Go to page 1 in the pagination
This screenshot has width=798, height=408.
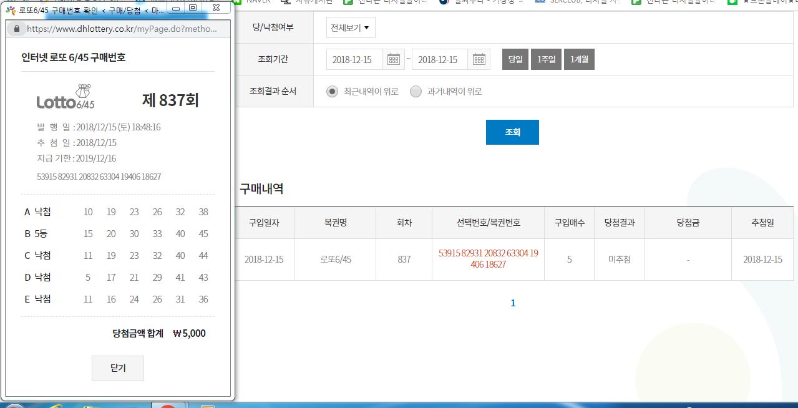[x=513, y=303]
